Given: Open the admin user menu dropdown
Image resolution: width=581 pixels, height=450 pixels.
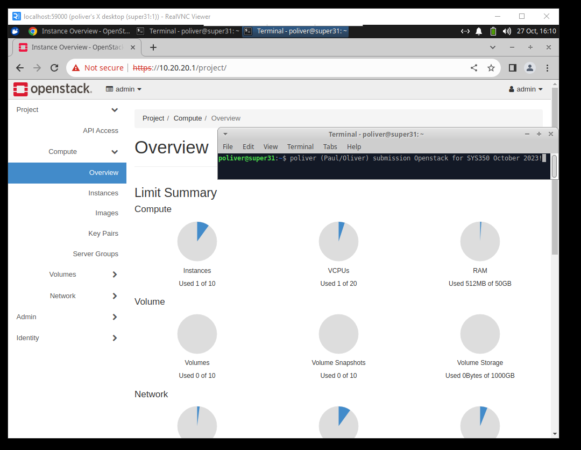Looking at the screenshot, I should pos(526,89).
